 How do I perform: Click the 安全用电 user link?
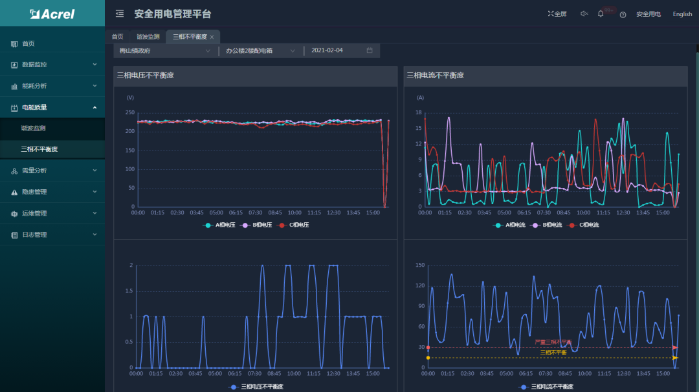pos(648,14)
